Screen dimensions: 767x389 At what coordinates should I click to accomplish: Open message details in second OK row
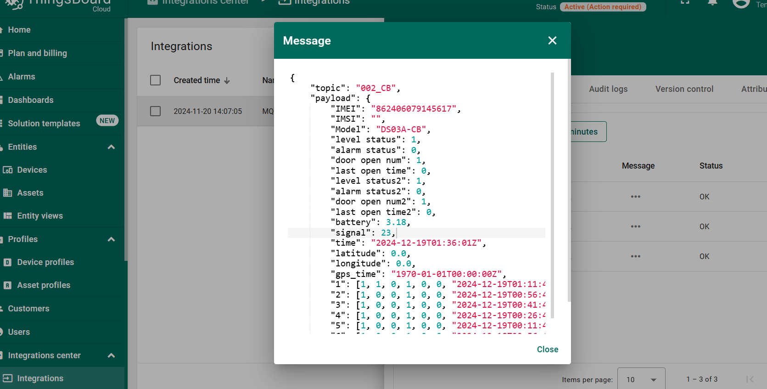coord(635,226)
